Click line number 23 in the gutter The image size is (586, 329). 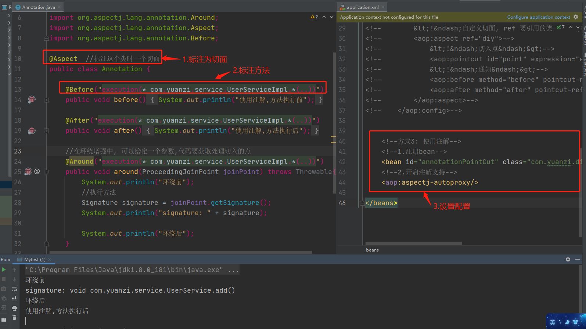(x=18, y=151)
